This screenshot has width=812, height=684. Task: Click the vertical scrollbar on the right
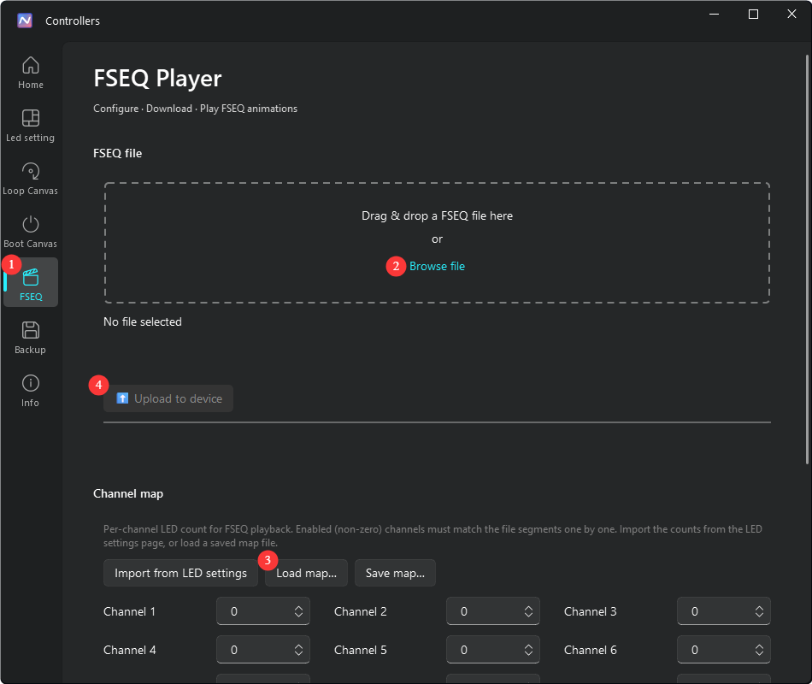[x=808, y=259]
